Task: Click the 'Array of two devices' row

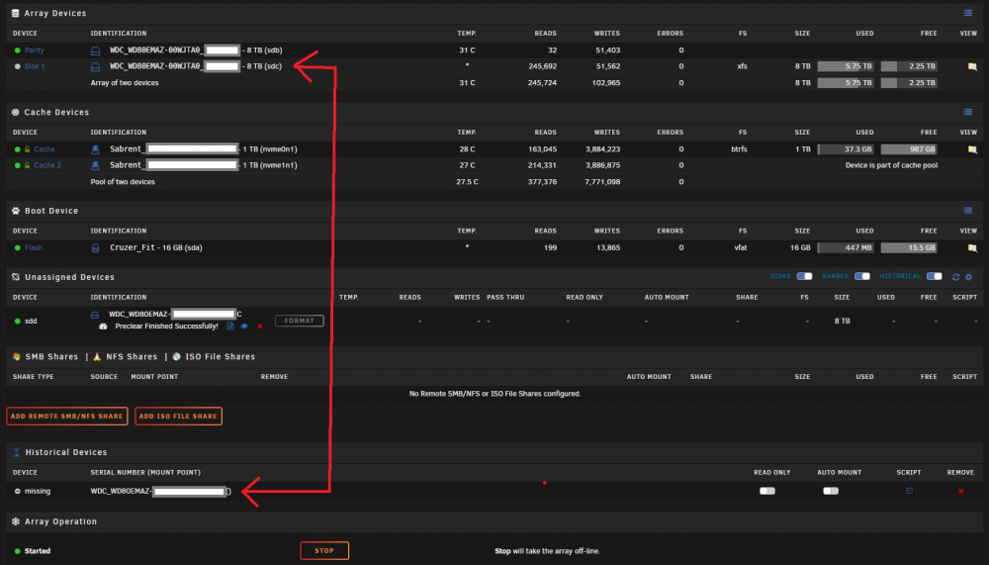Action: click(125, 83)
